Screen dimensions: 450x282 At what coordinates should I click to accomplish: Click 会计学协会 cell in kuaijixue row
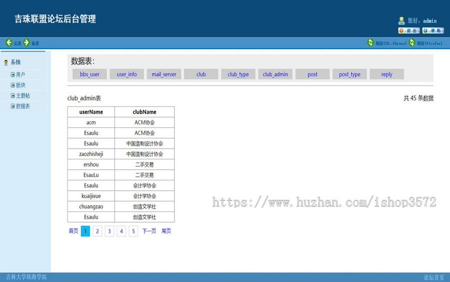[x=144, y=196]
